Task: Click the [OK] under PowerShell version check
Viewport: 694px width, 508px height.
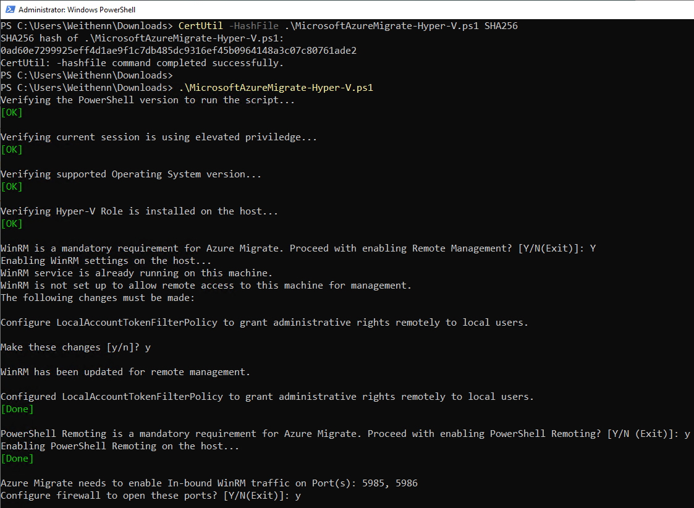Action: pos(12,112)
